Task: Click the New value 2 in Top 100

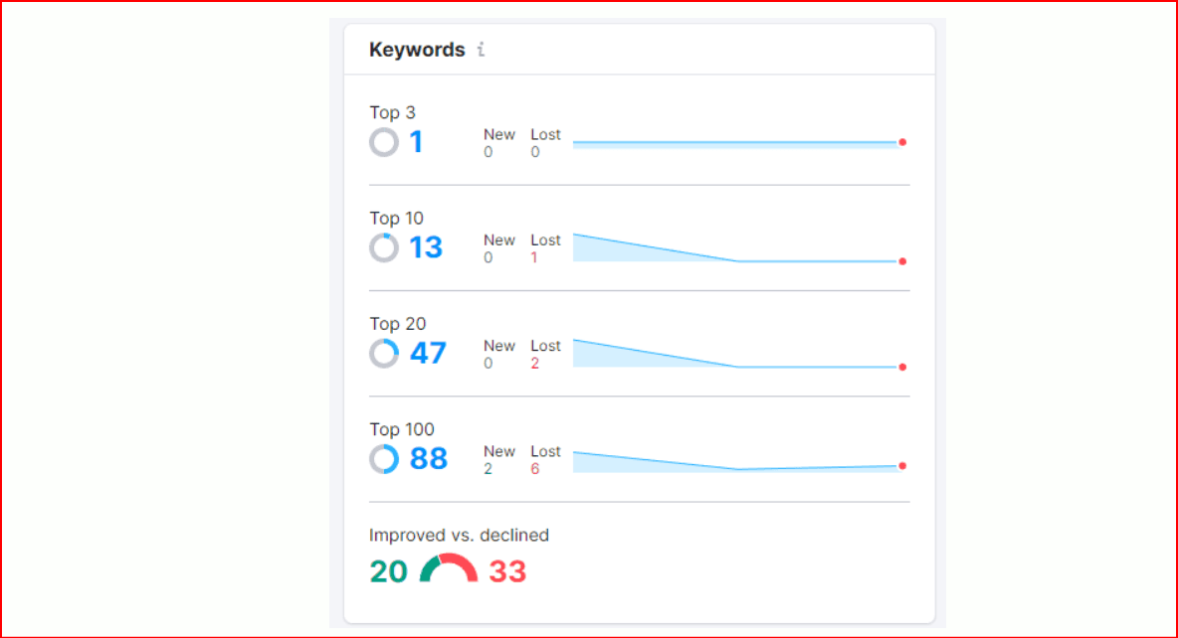Action: point(489,469)
